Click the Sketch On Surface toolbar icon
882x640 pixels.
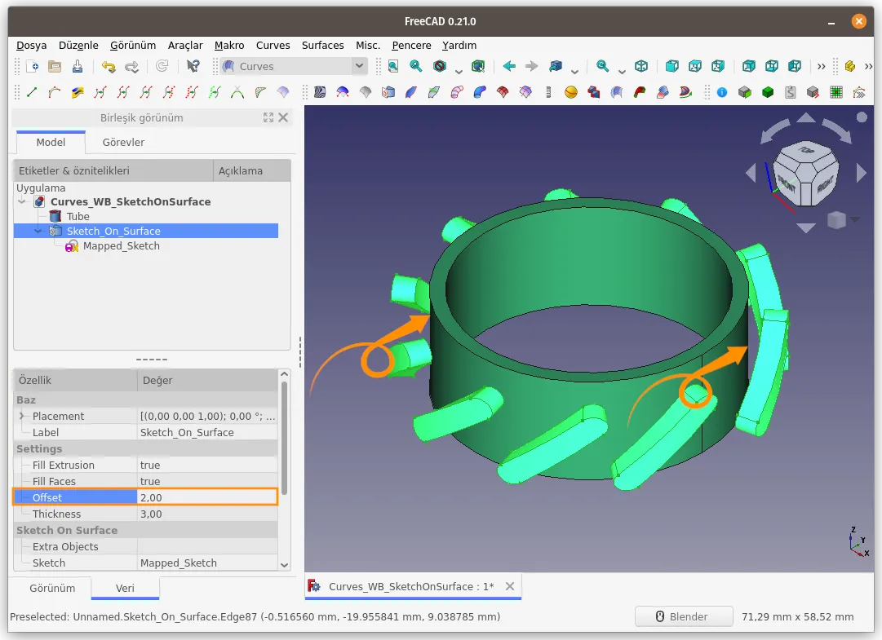(x=388, y=92)
